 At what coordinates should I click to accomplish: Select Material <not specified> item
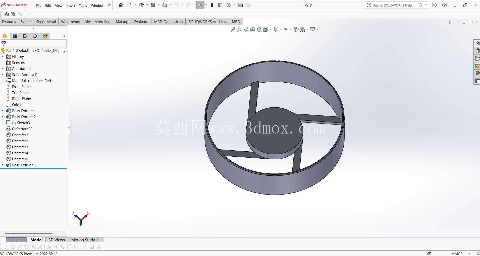click(33, 81)
